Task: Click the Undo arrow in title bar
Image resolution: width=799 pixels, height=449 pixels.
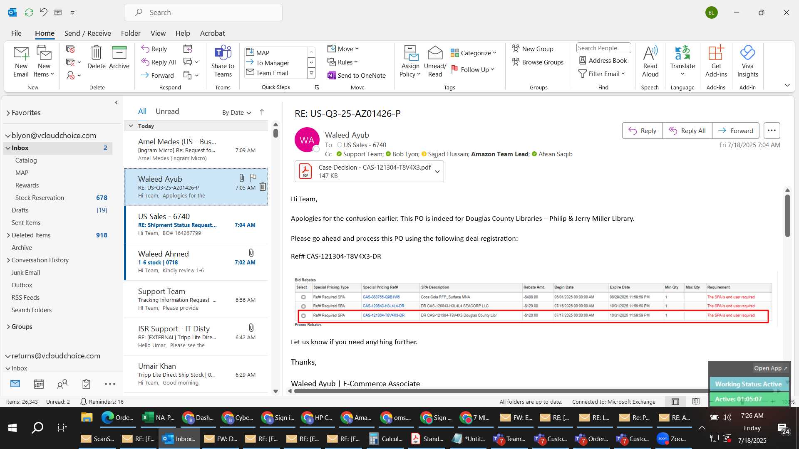Action: pyautogui.click(x=43, y=12)
